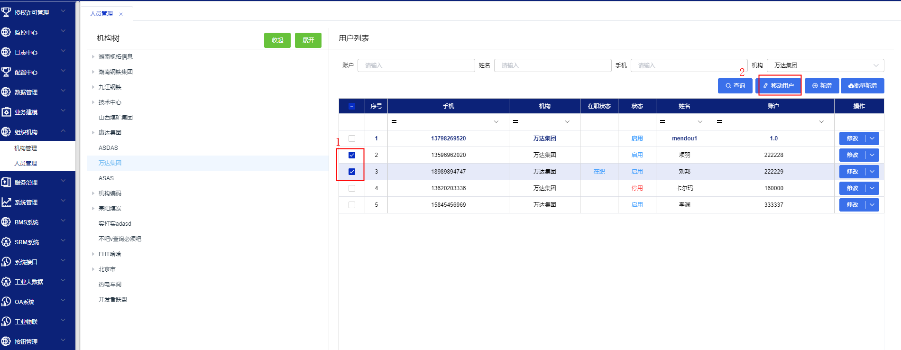Open the dropdown arrow beside 修改 for 李渊
Screen dimensions: 901x350
(x=872, y=205)
